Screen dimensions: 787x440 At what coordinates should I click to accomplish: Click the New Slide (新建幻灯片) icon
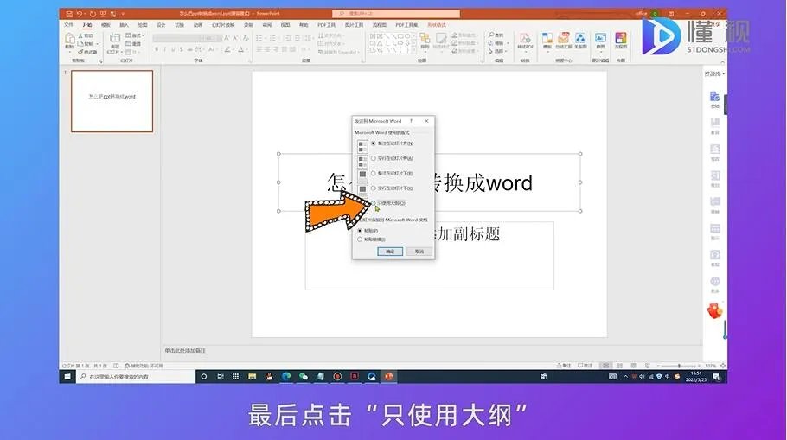tap(115, 38)
